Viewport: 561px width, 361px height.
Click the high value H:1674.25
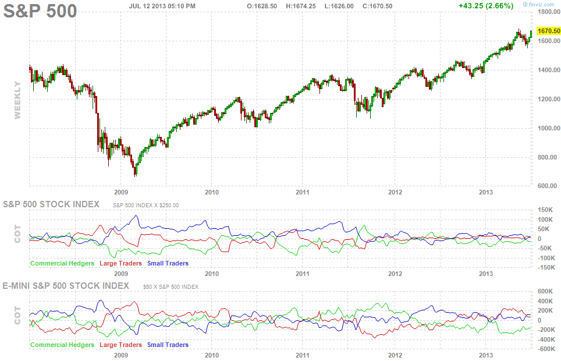click(301, 6)
